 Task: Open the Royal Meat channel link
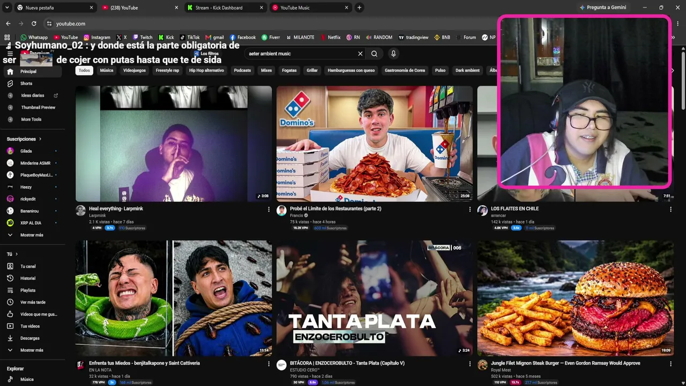click(502, 370)
